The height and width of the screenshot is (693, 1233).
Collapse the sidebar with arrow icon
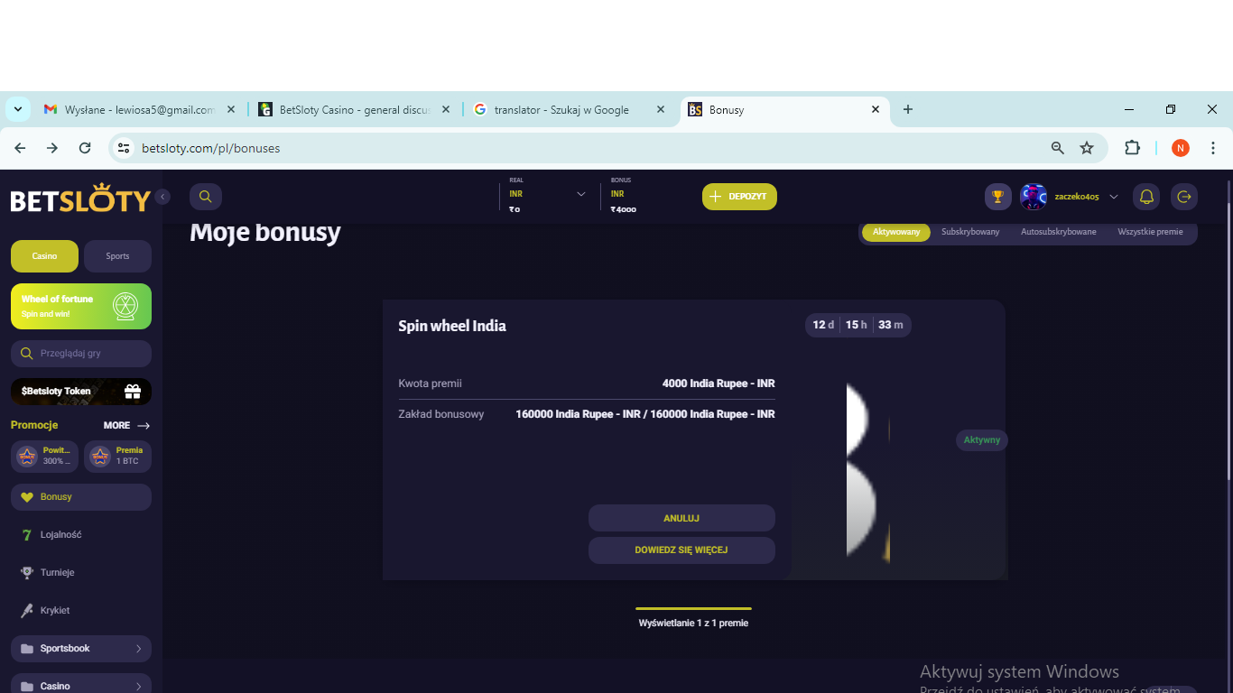(x=162, y=197)
